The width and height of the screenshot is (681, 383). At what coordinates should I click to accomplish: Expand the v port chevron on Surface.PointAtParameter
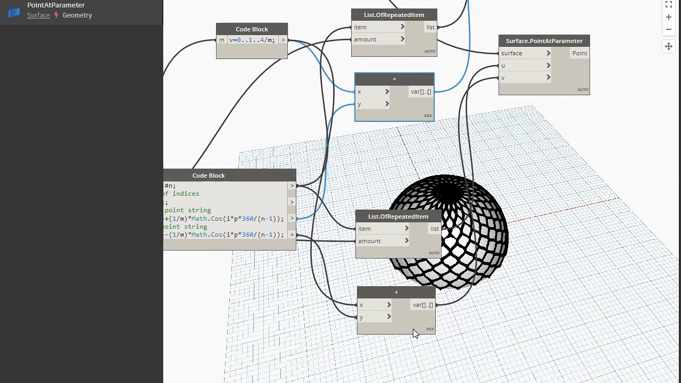point(548,78)
